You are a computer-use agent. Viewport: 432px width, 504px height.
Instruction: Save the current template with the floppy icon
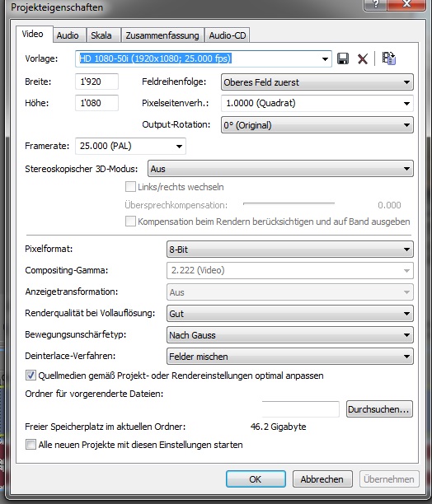(343, 58)
